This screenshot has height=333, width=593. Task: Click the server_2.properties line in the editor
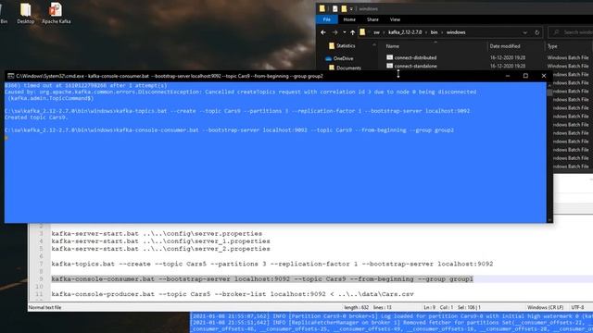160,249
